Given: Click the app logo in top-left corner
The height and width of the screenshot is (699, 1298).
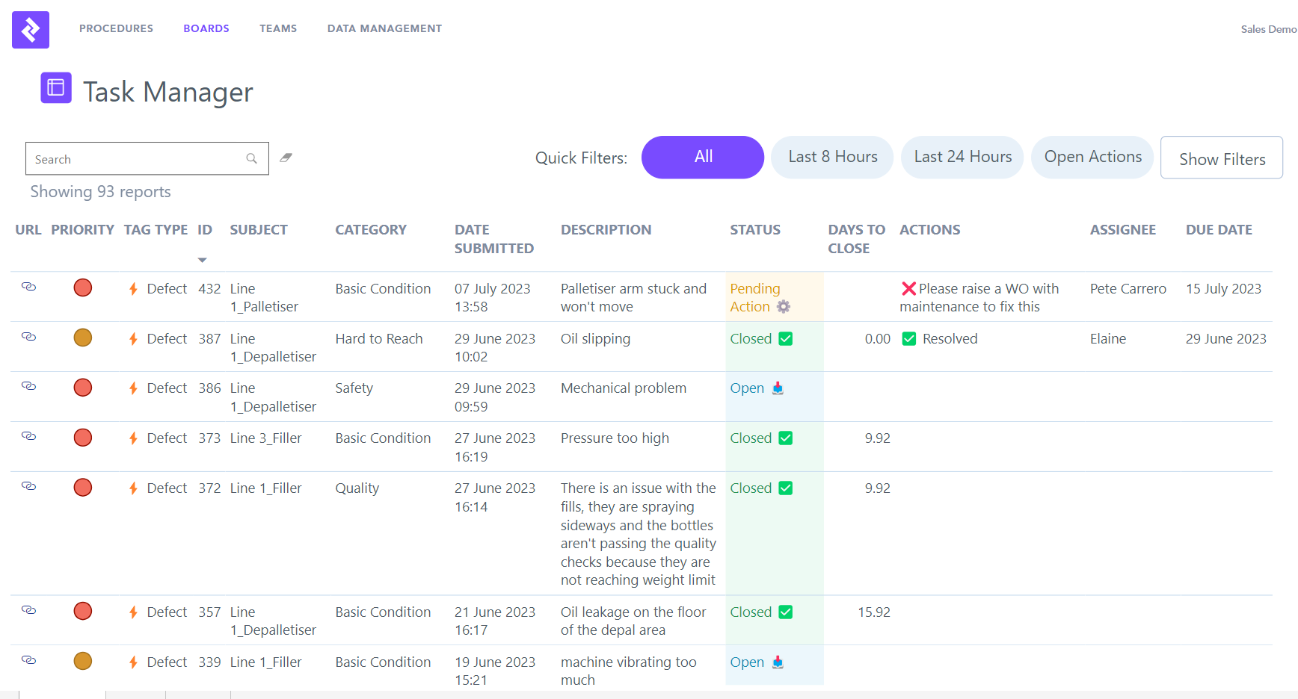Looking at the screenshot, I should [31, 30].
